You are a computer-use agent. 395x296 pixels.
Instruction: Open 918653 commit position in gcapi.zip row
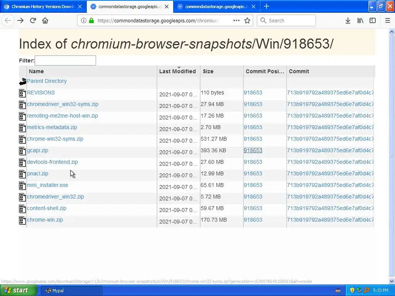[253, 150]
